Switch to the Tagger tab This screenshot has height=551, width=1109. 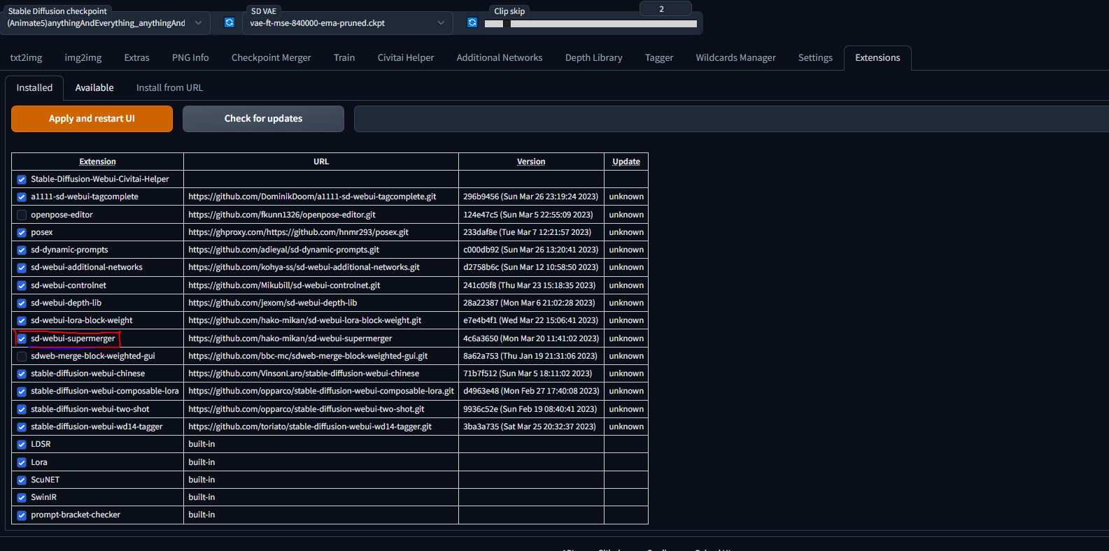tap(659, 58)
